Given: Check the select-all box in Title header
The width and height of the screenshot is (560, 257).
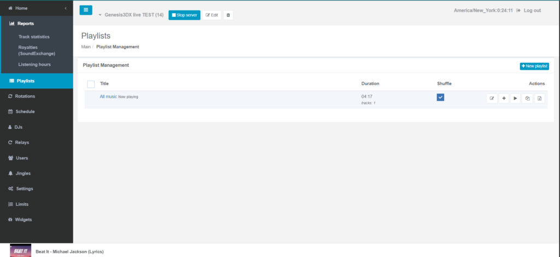Looking at the screenshot, I should pos(91,84).
